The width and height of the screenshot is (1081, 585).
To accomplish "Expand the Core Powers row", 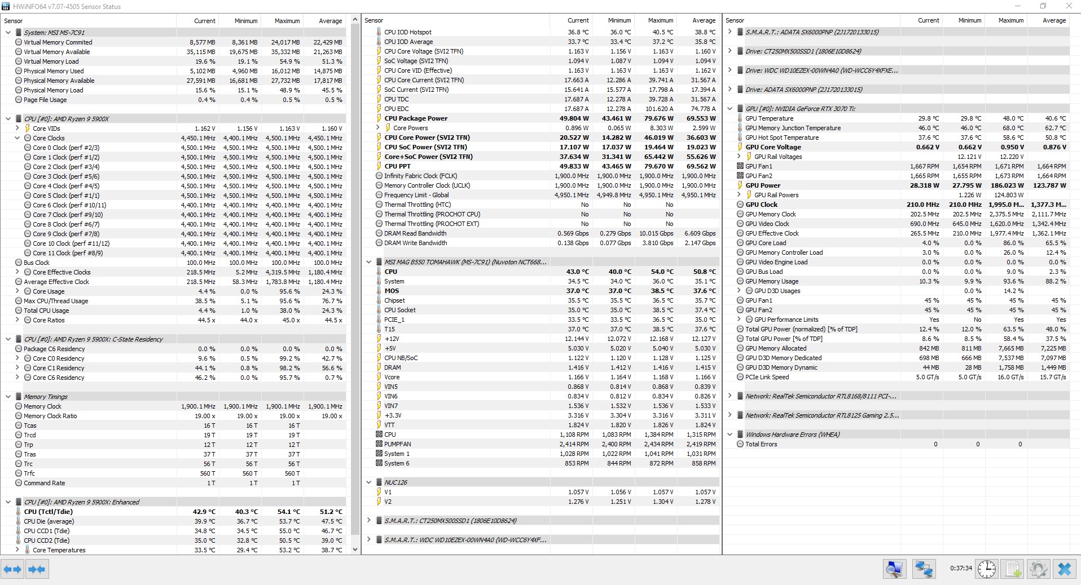I will click(x=377, y=128).
